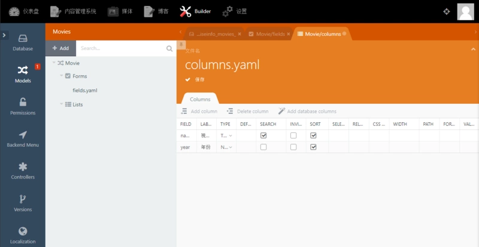Open the Versions sidebar section

coord(23,203)
